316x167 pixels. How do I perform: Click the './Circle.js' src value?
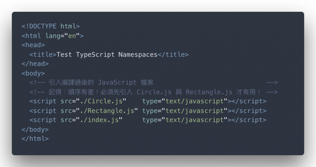point(101,101)
